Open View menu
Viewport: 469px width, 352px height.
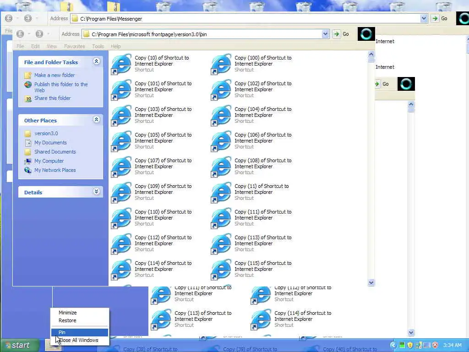[52, 46]
